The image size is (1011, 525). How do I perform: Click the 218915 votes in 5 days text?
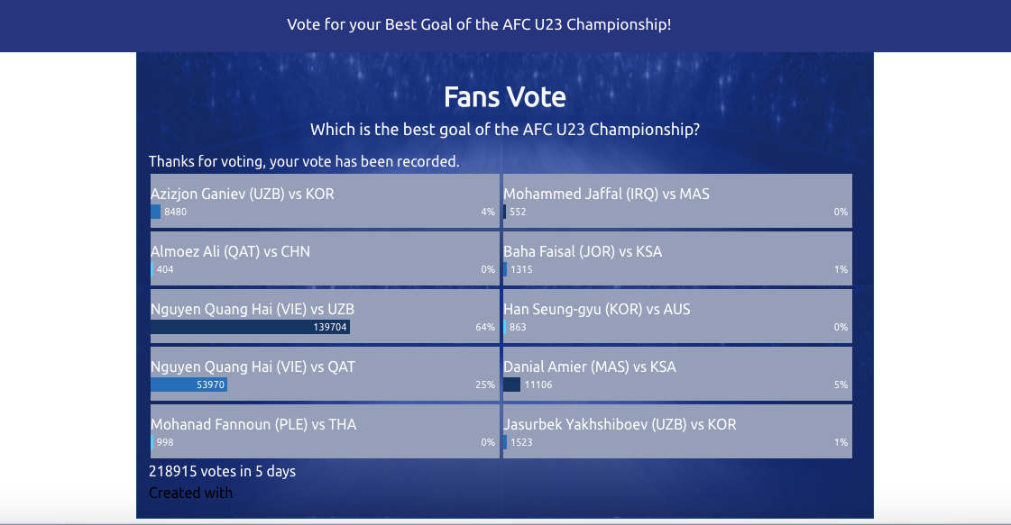[x=223, y=471]
